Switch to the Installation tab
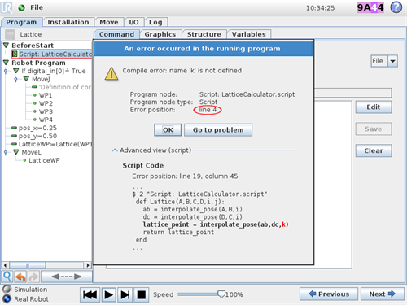Image resolution: width=407 pixels, height=305 pixels. 68,22
